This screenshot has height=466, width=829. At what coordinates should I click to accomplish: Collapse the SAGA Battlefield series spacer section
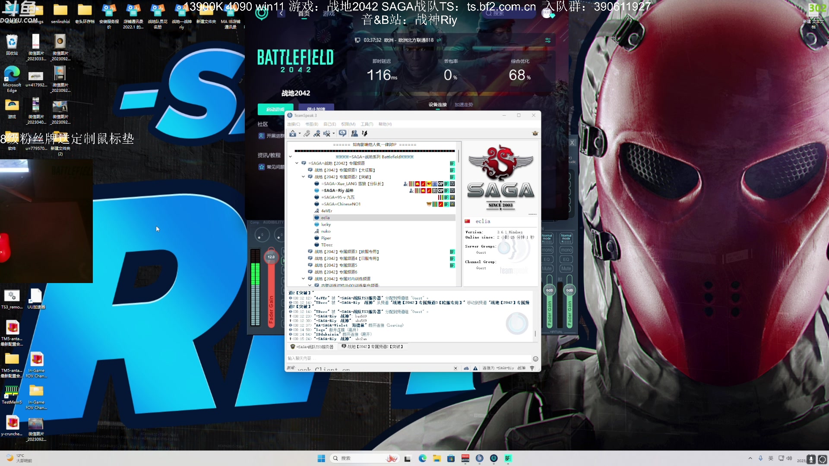click(x=291, y=157)
